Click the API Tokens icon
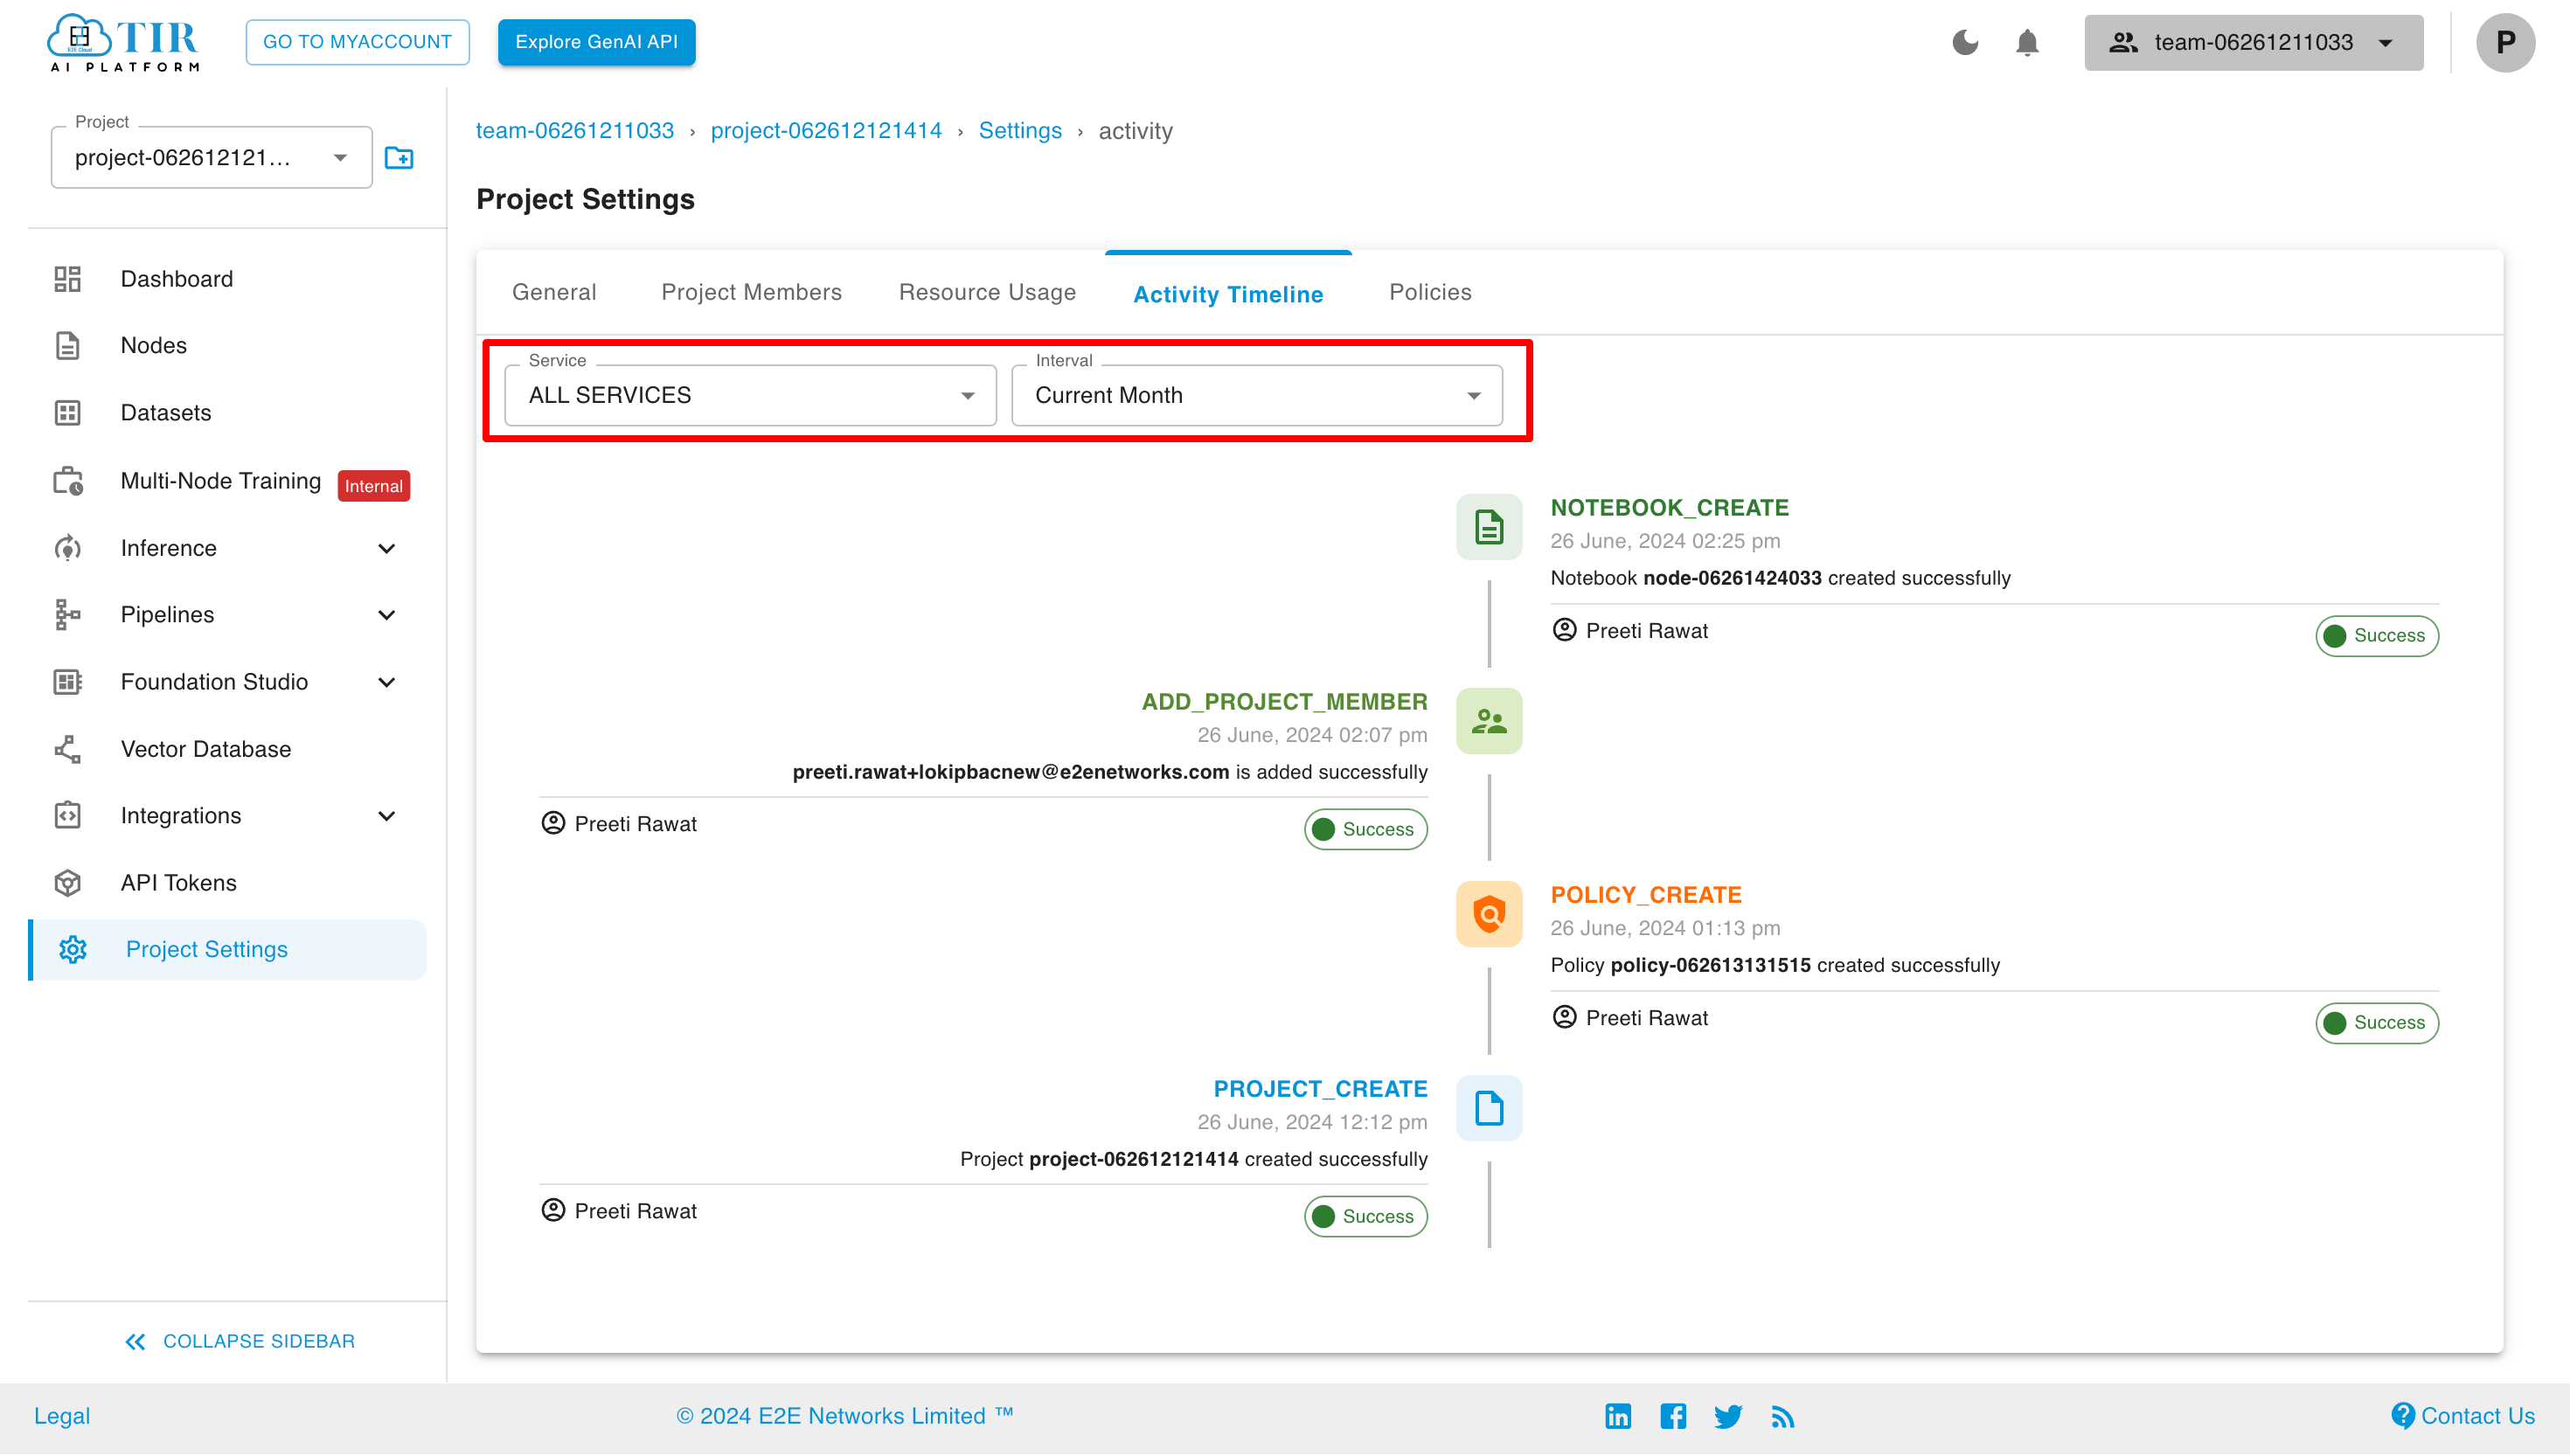 tap(67, 883)
